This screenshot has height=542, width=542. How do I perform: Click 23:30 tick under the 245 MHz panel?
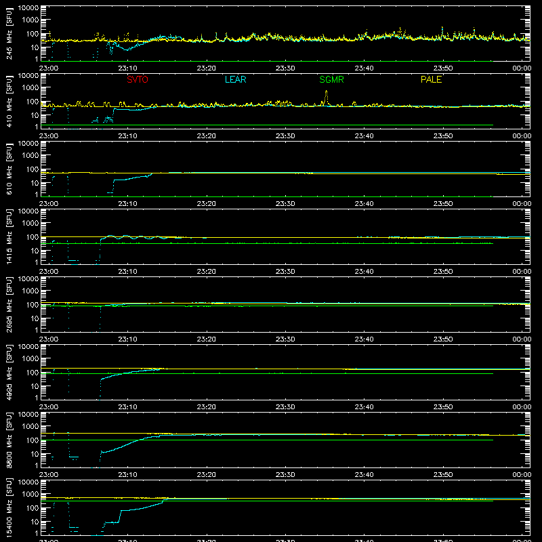(285, 68)
